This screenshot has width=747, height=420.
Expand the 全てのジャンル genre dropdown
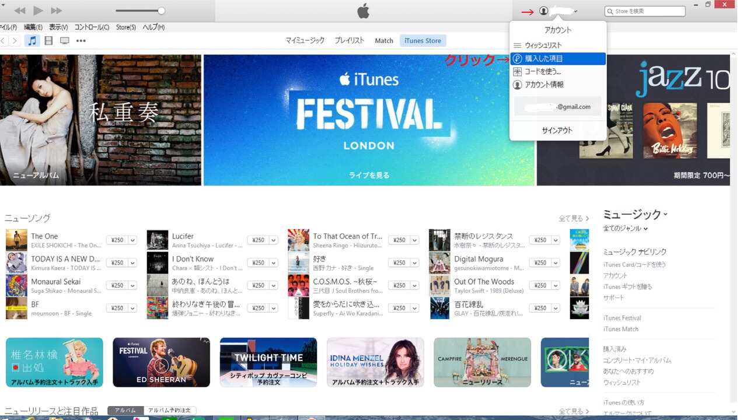(x=626, y=229)
